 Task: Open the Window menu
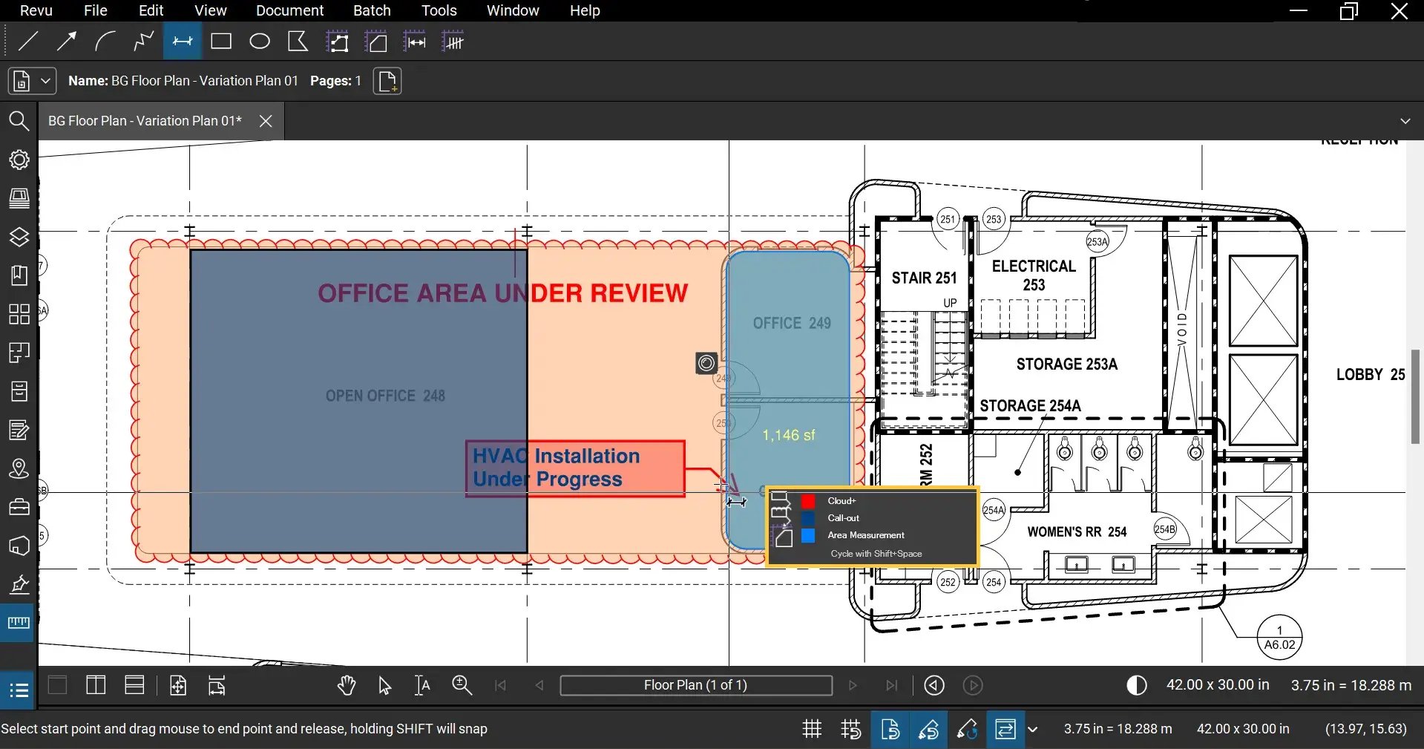(x=513, y=10)
